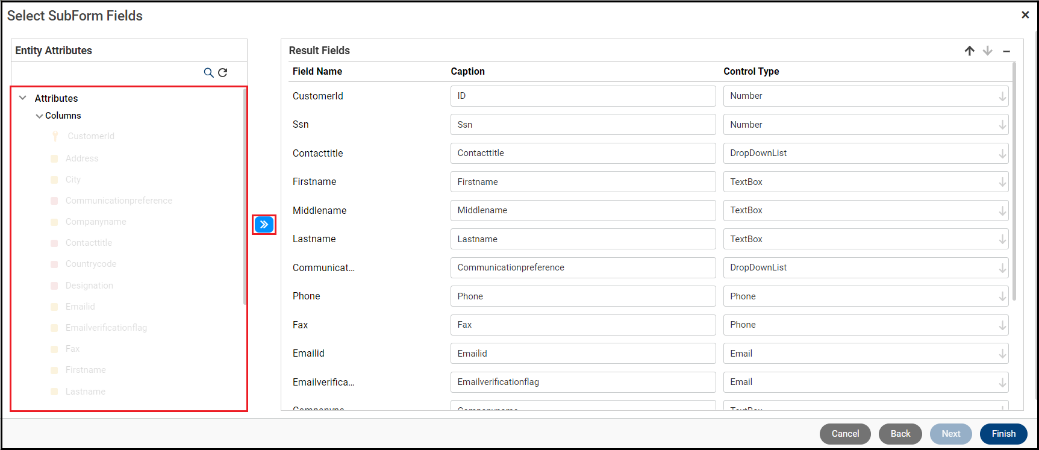
Task: Click the refresh icon in Entity Attributes
Action: click(223, 73)
